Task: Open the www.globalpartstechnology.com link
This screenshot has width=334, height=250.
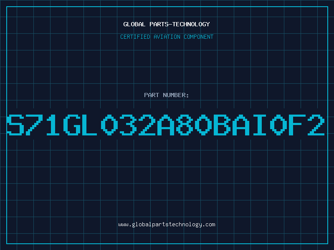Action: pos(167,225)
